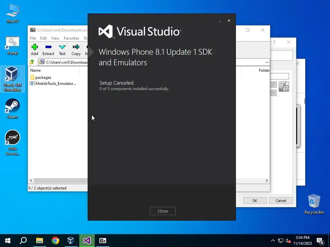
Task: Open the lower disabled dropdown in background dialog
Action: pyautogui.click(x=273, y=93)
